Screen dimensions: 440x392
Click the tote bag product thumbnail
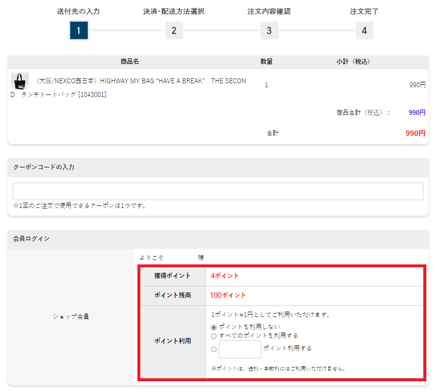(x=20, y=81)
